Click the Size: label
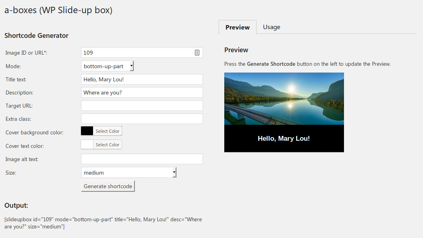 (x=11, y=173)
